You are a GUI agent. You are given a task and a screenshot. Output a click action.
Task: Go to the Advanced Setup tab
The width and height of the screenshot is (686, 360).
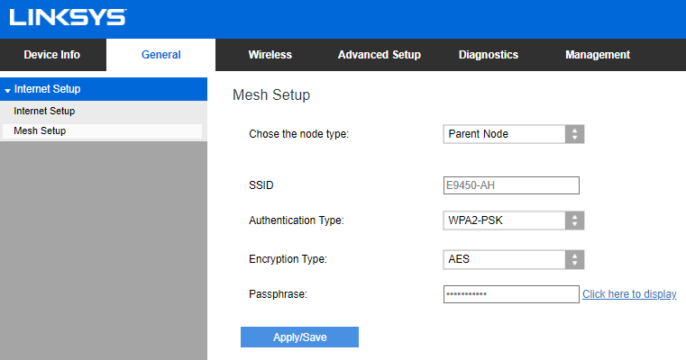(380, 55)
